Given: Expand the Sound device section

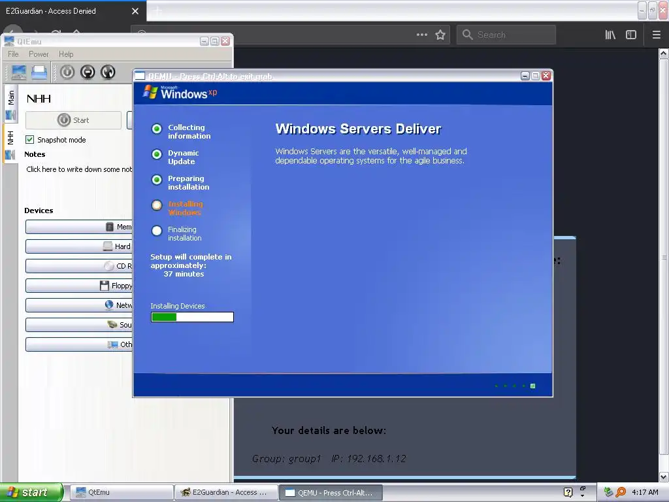Looking at the screenshot, I should (79, 325).
